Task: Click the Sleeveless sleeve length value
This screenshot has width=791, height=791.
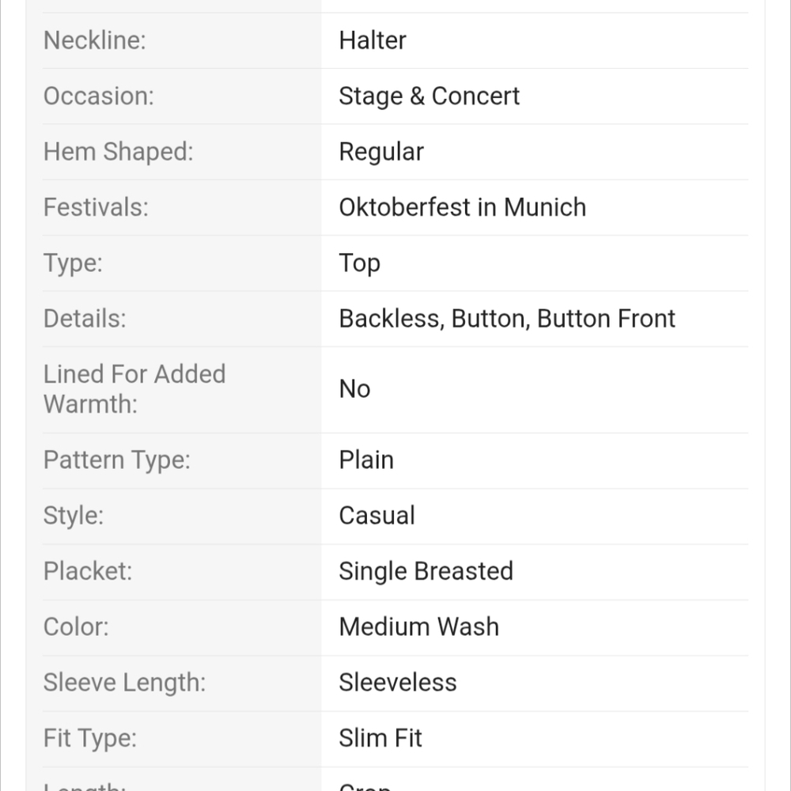Action: point(398,683)
